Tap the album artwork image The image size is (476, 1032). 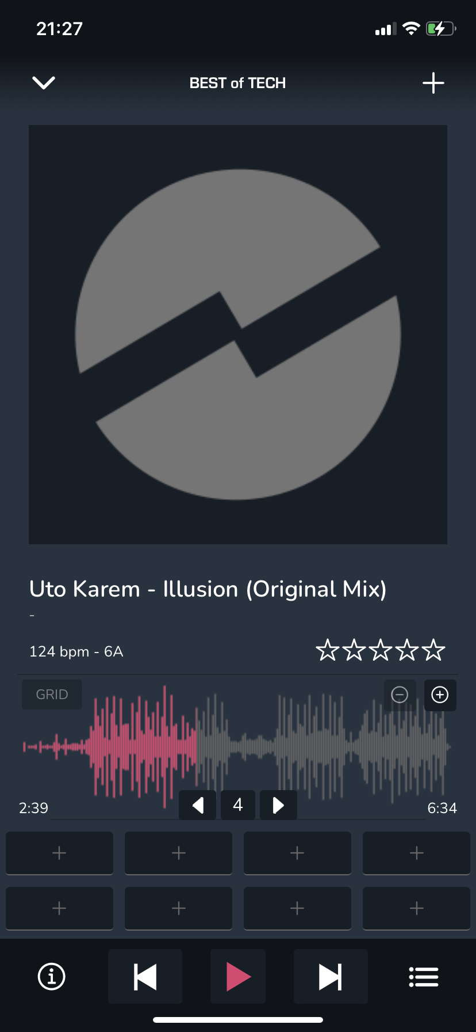(238, 335)
